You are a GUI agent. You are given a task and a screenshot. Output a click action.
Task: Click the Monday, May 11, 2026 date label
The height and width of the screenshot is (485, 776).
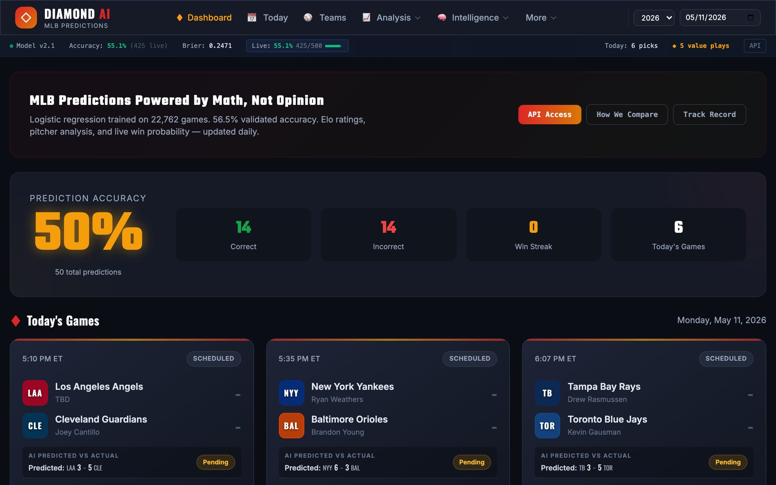point(721,320)
